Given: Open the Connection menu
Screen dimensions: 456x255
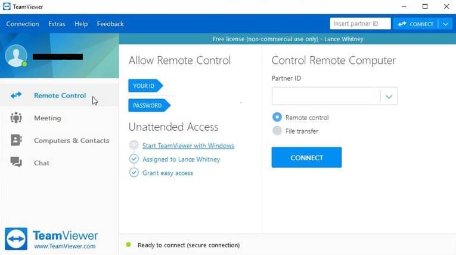Looking at the screenshot, I should tap(23, 24).
